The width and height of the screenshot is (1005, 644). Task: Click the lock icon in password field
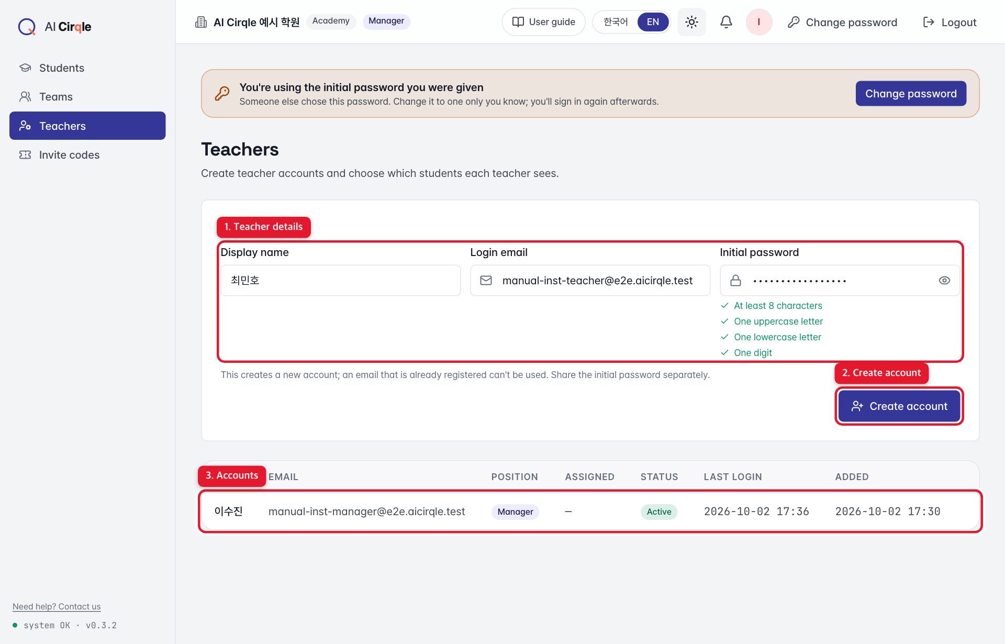[735, 281]
